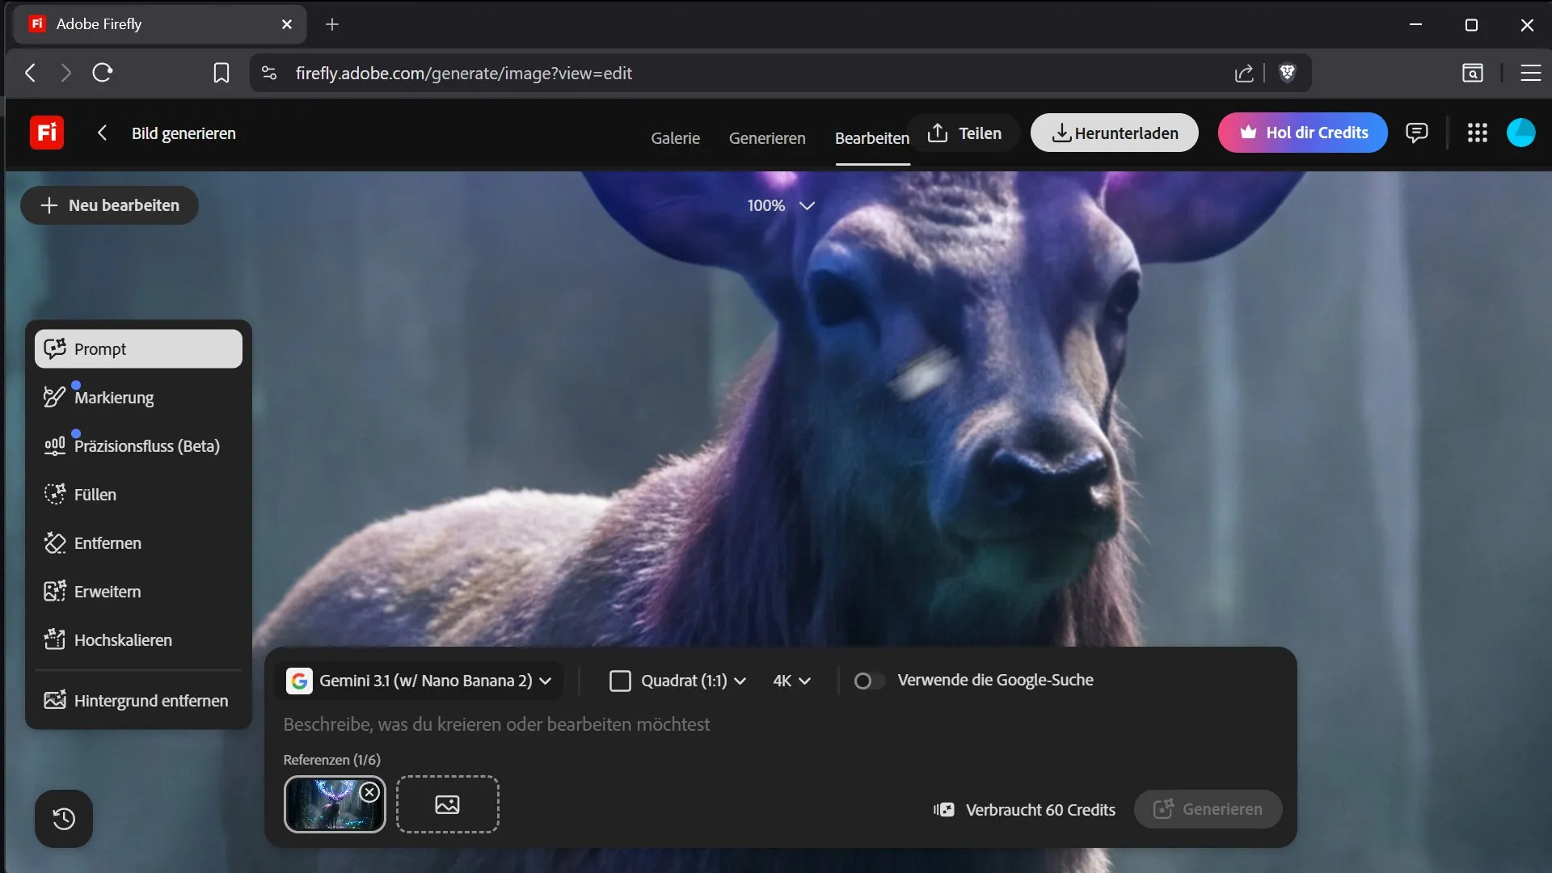Open the user profile avatar
This screenshot has width=1552, height=873.
click(1520, 133)
